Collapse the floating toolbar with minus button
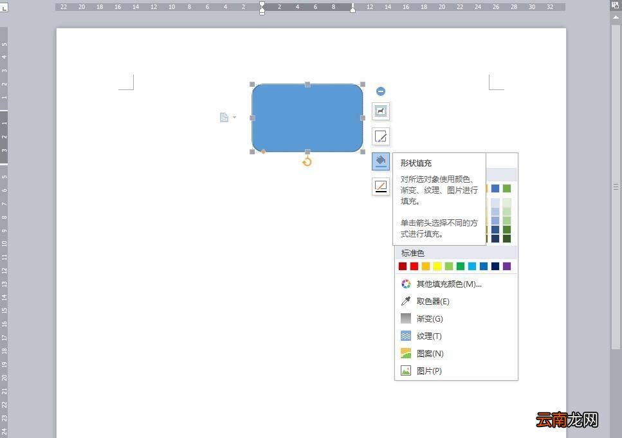 pyautogui.click(x=380, y=91)
